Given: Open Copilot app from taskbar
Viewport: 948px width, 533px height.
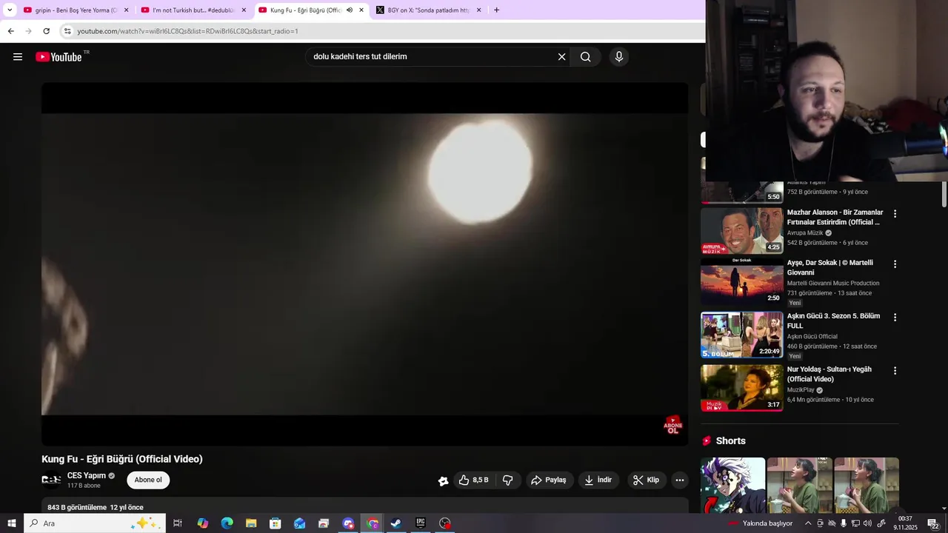Looking at the screenshot, I should coord(202,523).
